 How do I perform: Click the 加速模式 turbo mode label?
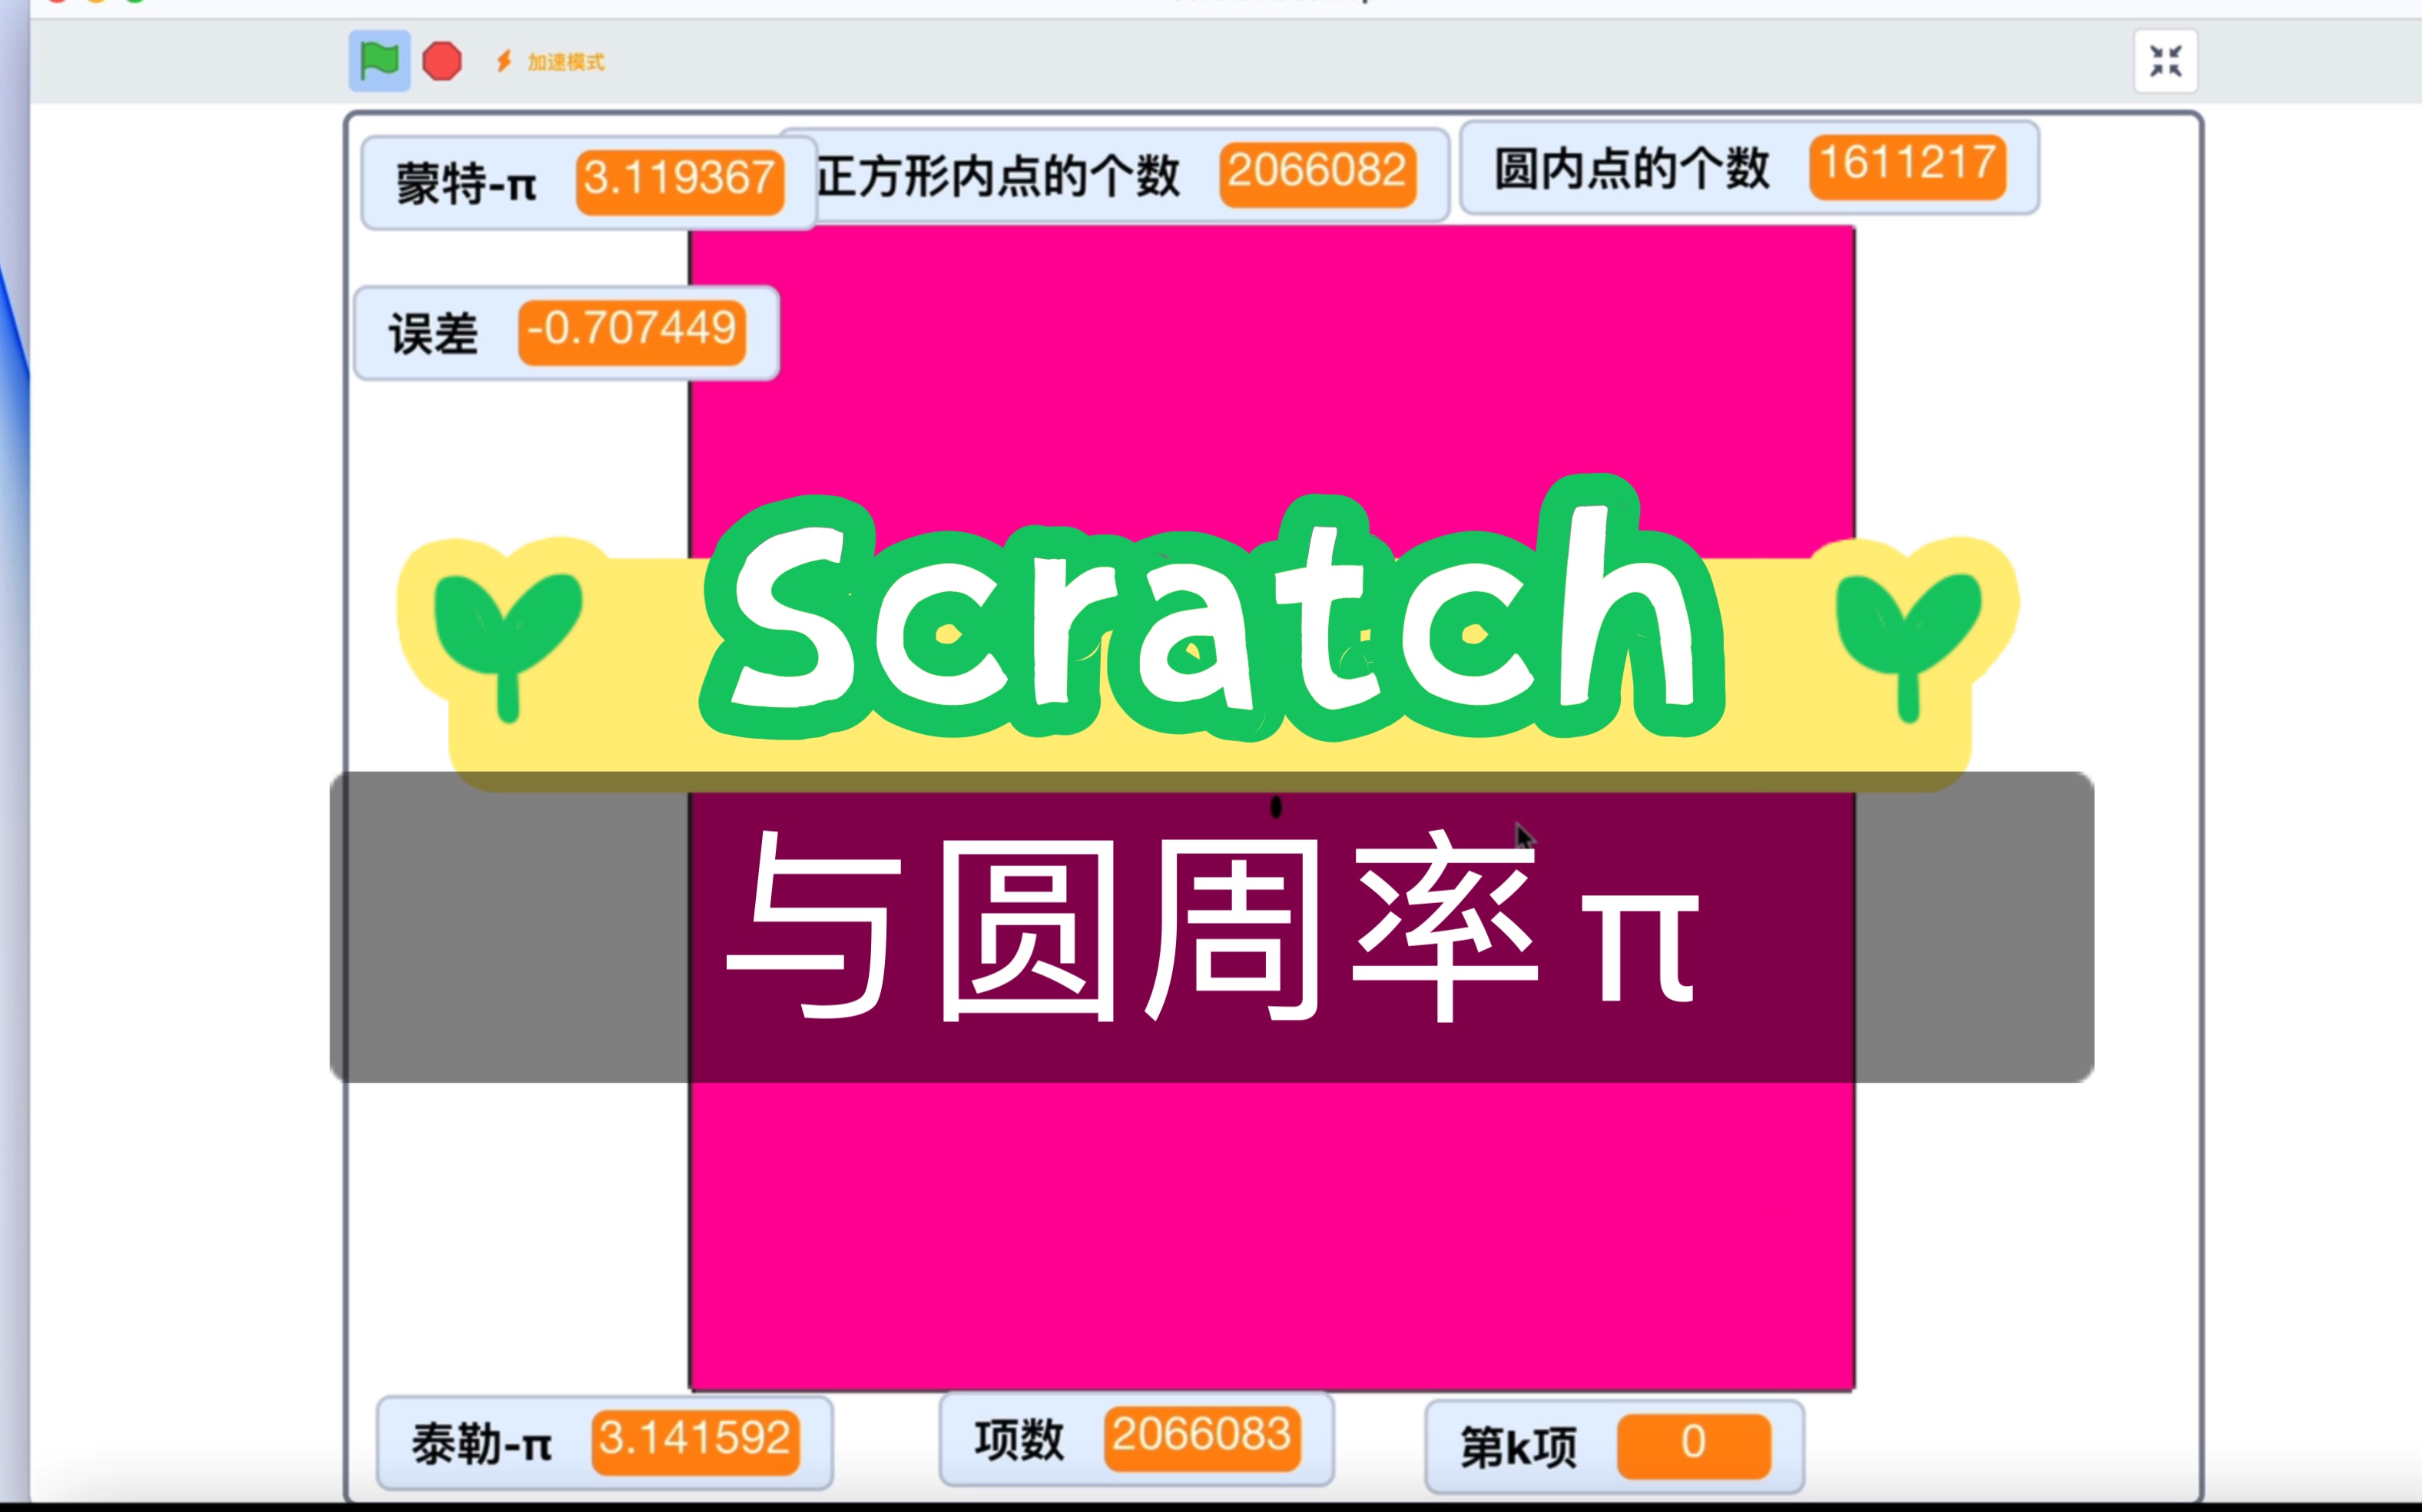[566, 62]
